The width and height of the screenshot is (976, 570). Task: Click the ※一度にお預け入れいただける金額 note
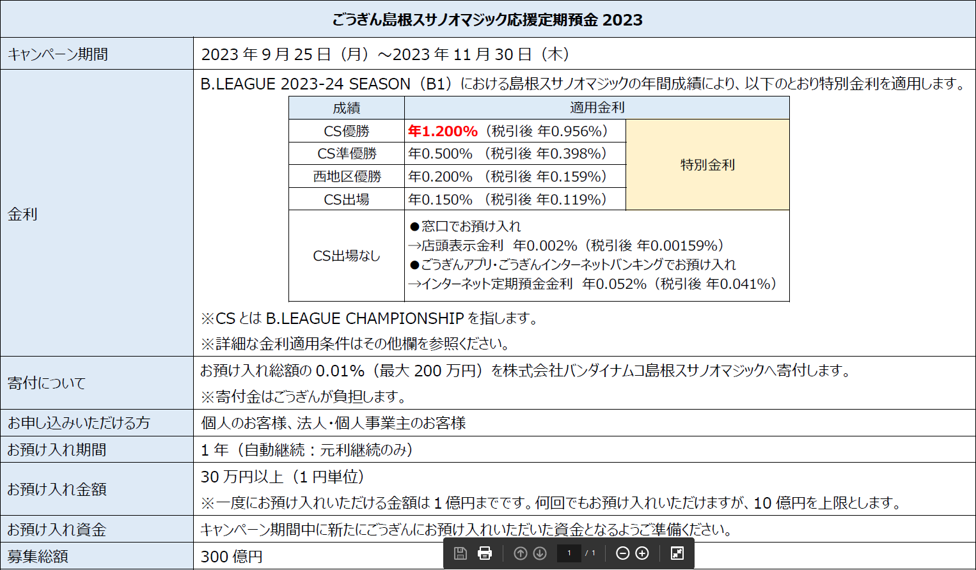[x=551, y=503]
